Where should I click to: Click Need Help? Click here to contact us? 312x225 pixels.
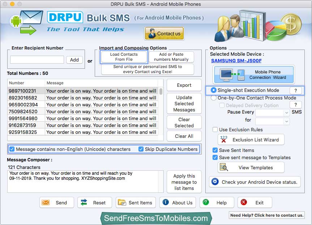point(267,215)
